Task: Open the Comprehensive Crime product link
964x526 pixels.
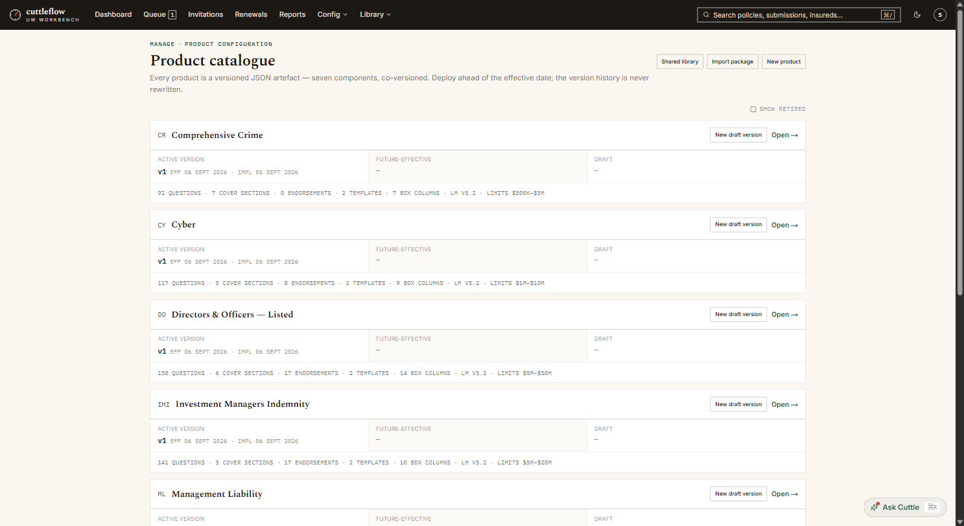Action: pyautogui.click(x=784, y=135)
